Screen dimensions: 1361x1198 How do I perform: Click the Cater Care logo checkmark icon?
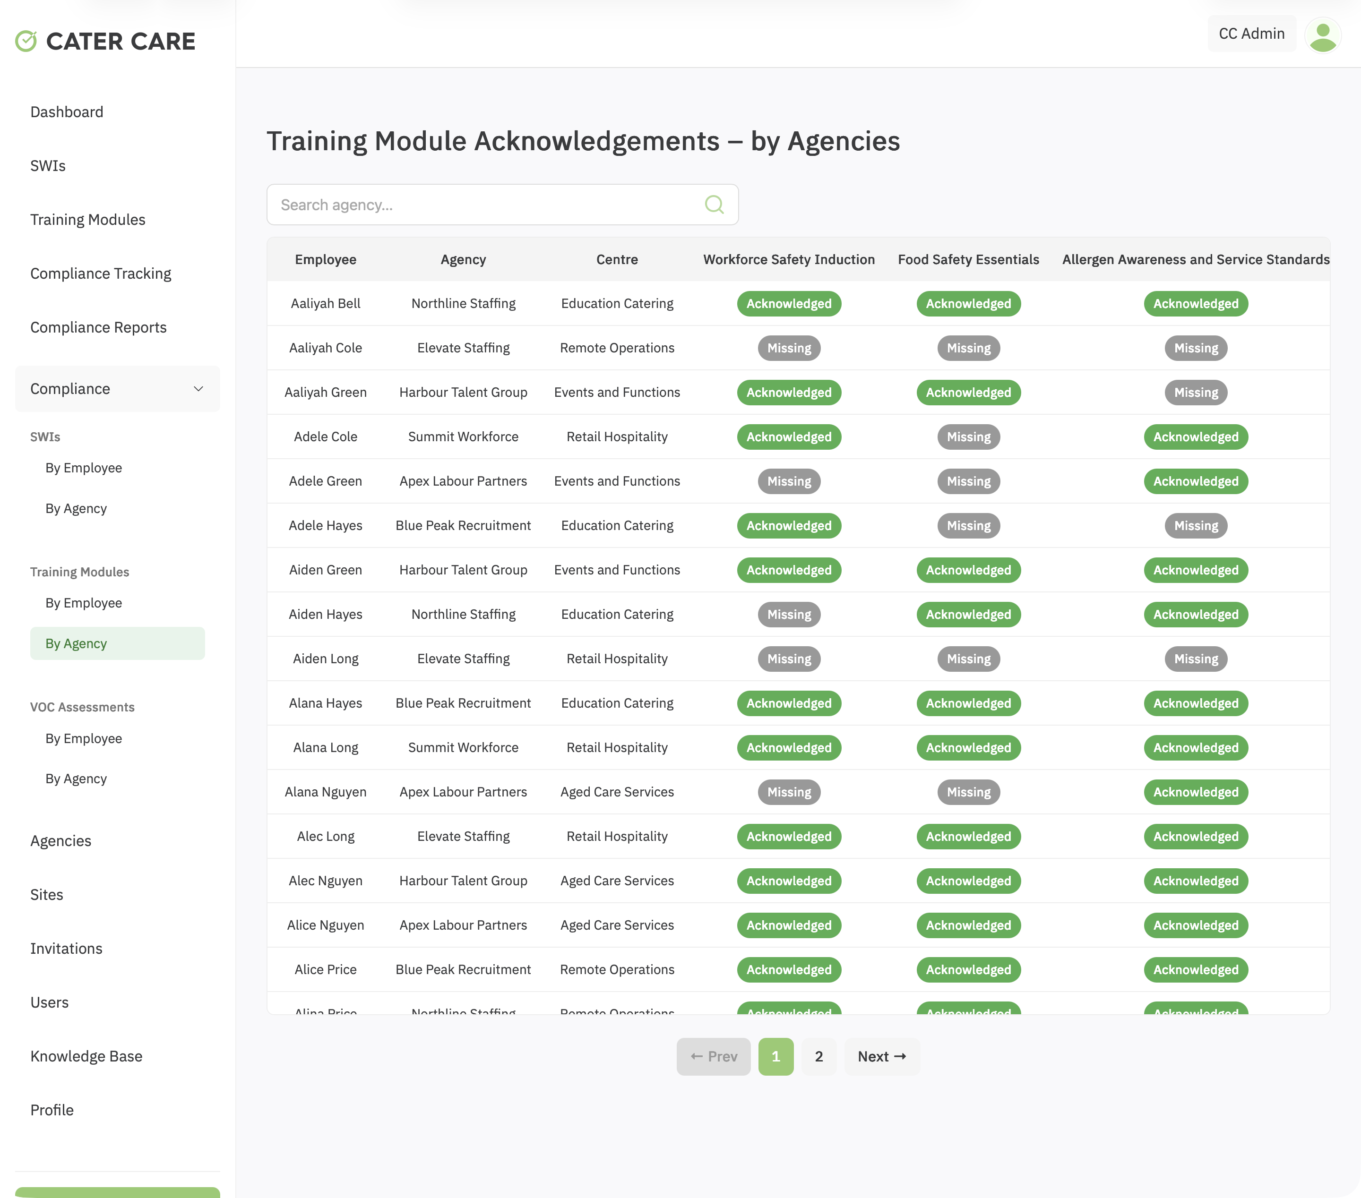(x=26, y=41)
